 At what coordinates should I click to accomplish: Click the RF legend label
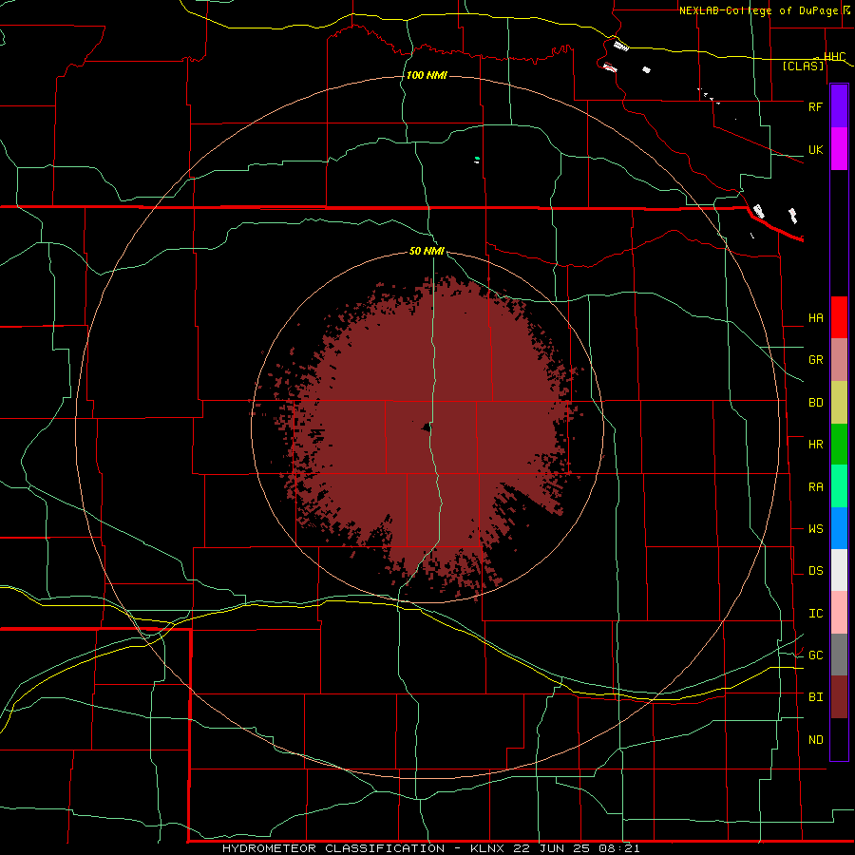(815, 106)
